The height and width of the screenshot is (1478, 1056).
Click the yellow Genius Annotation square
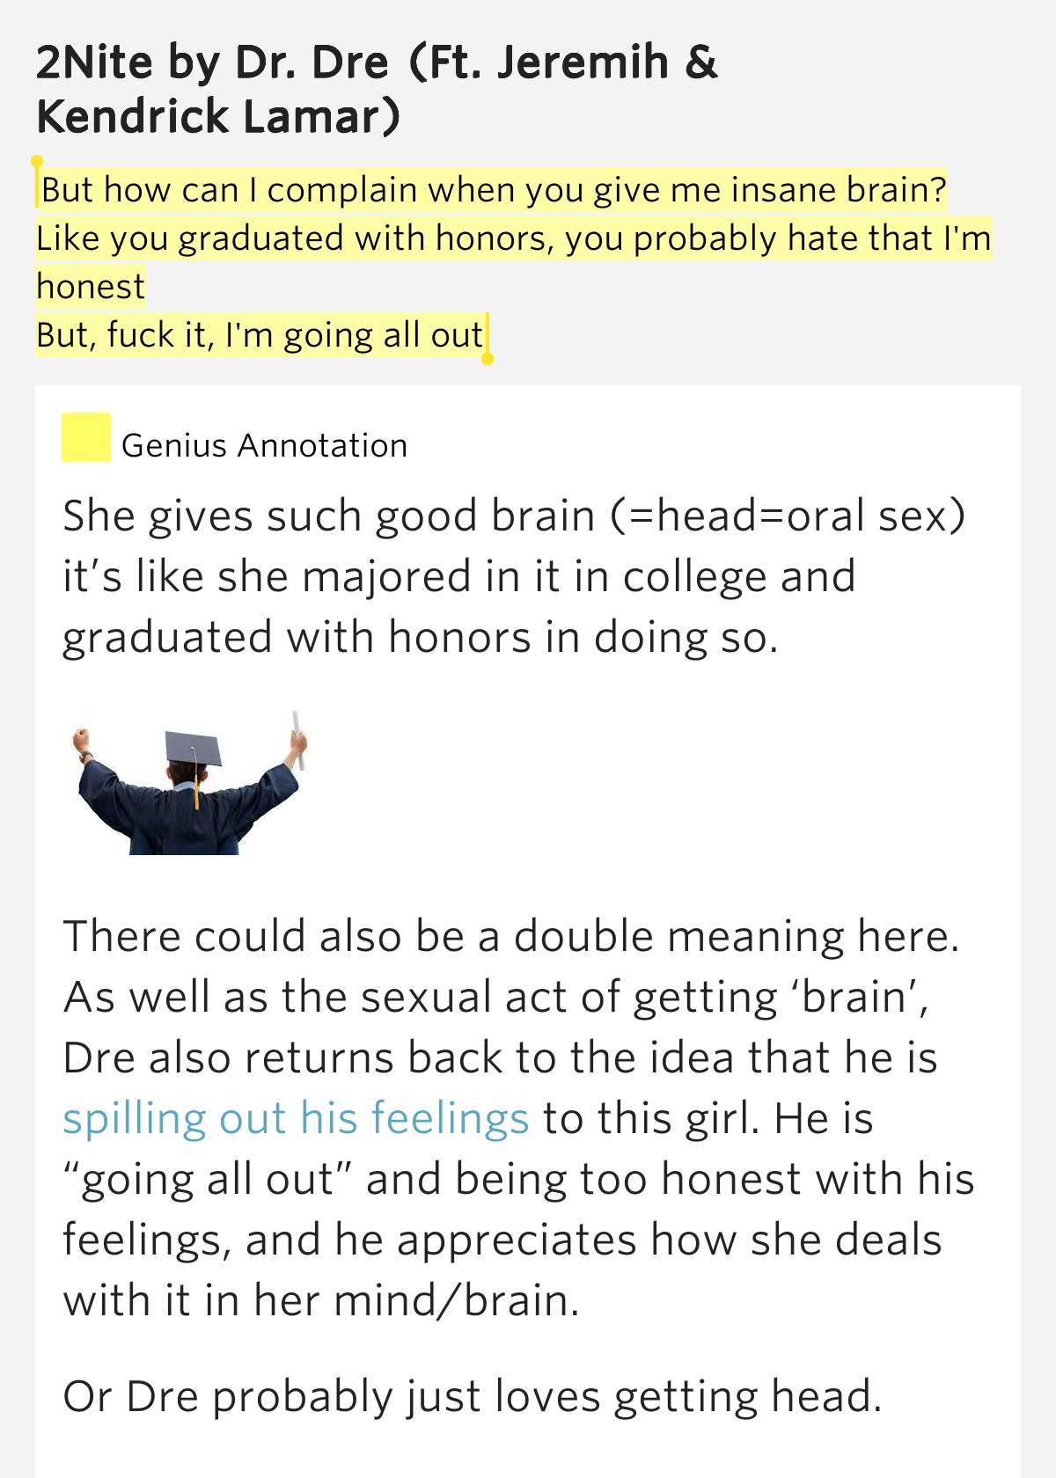85,437
